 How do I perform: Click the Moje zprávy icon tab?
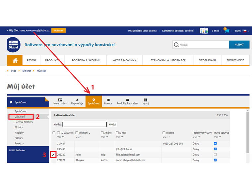tap(60, 101)
